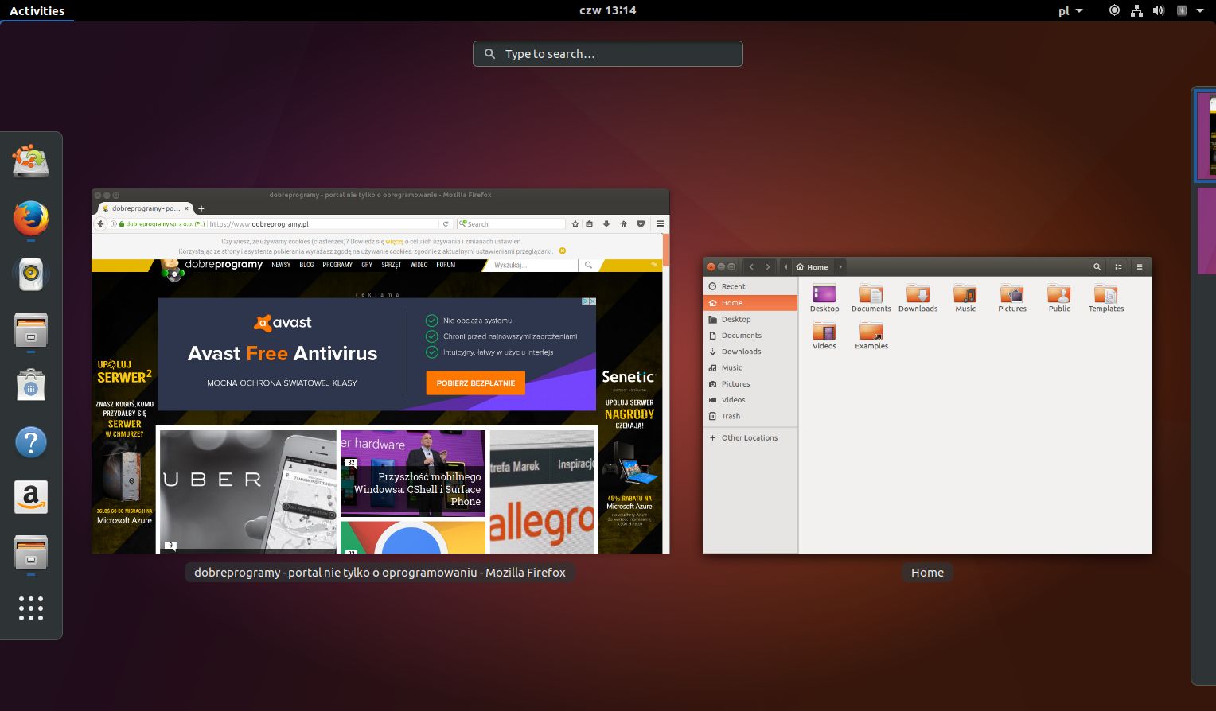Click the Type to search field
1216x711 pixels.
608,54
